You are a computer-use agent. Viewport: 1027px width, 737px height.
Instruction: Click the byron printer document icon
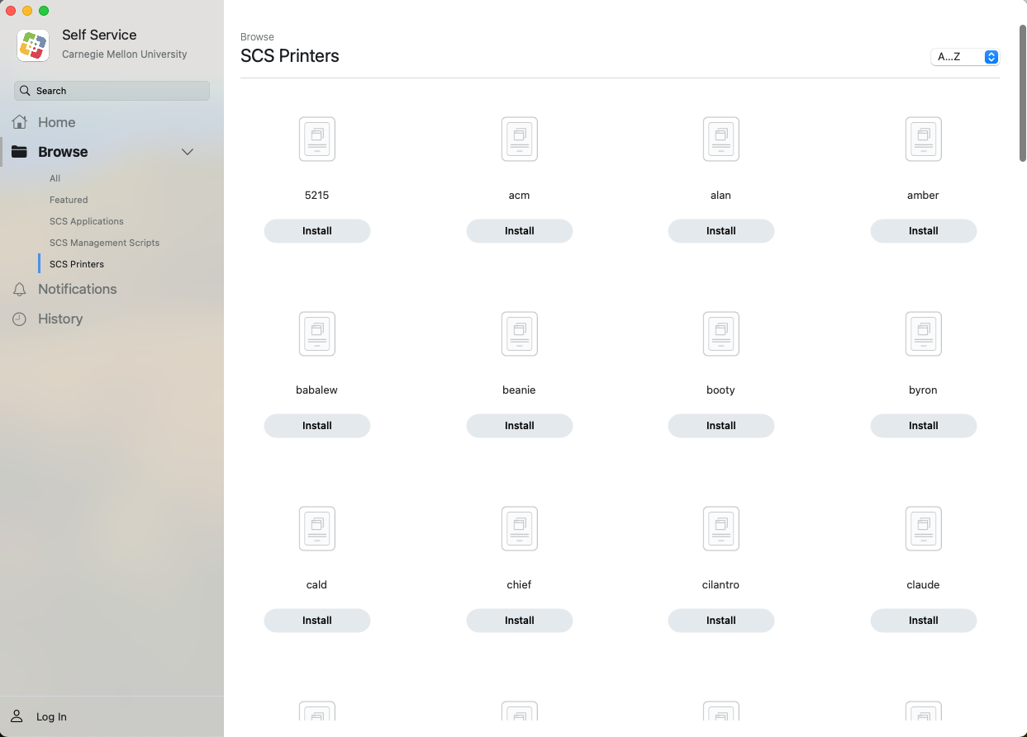[x=924, y=333]
